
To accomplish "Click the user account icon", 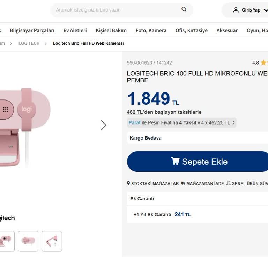I will [x=236, y=10].
